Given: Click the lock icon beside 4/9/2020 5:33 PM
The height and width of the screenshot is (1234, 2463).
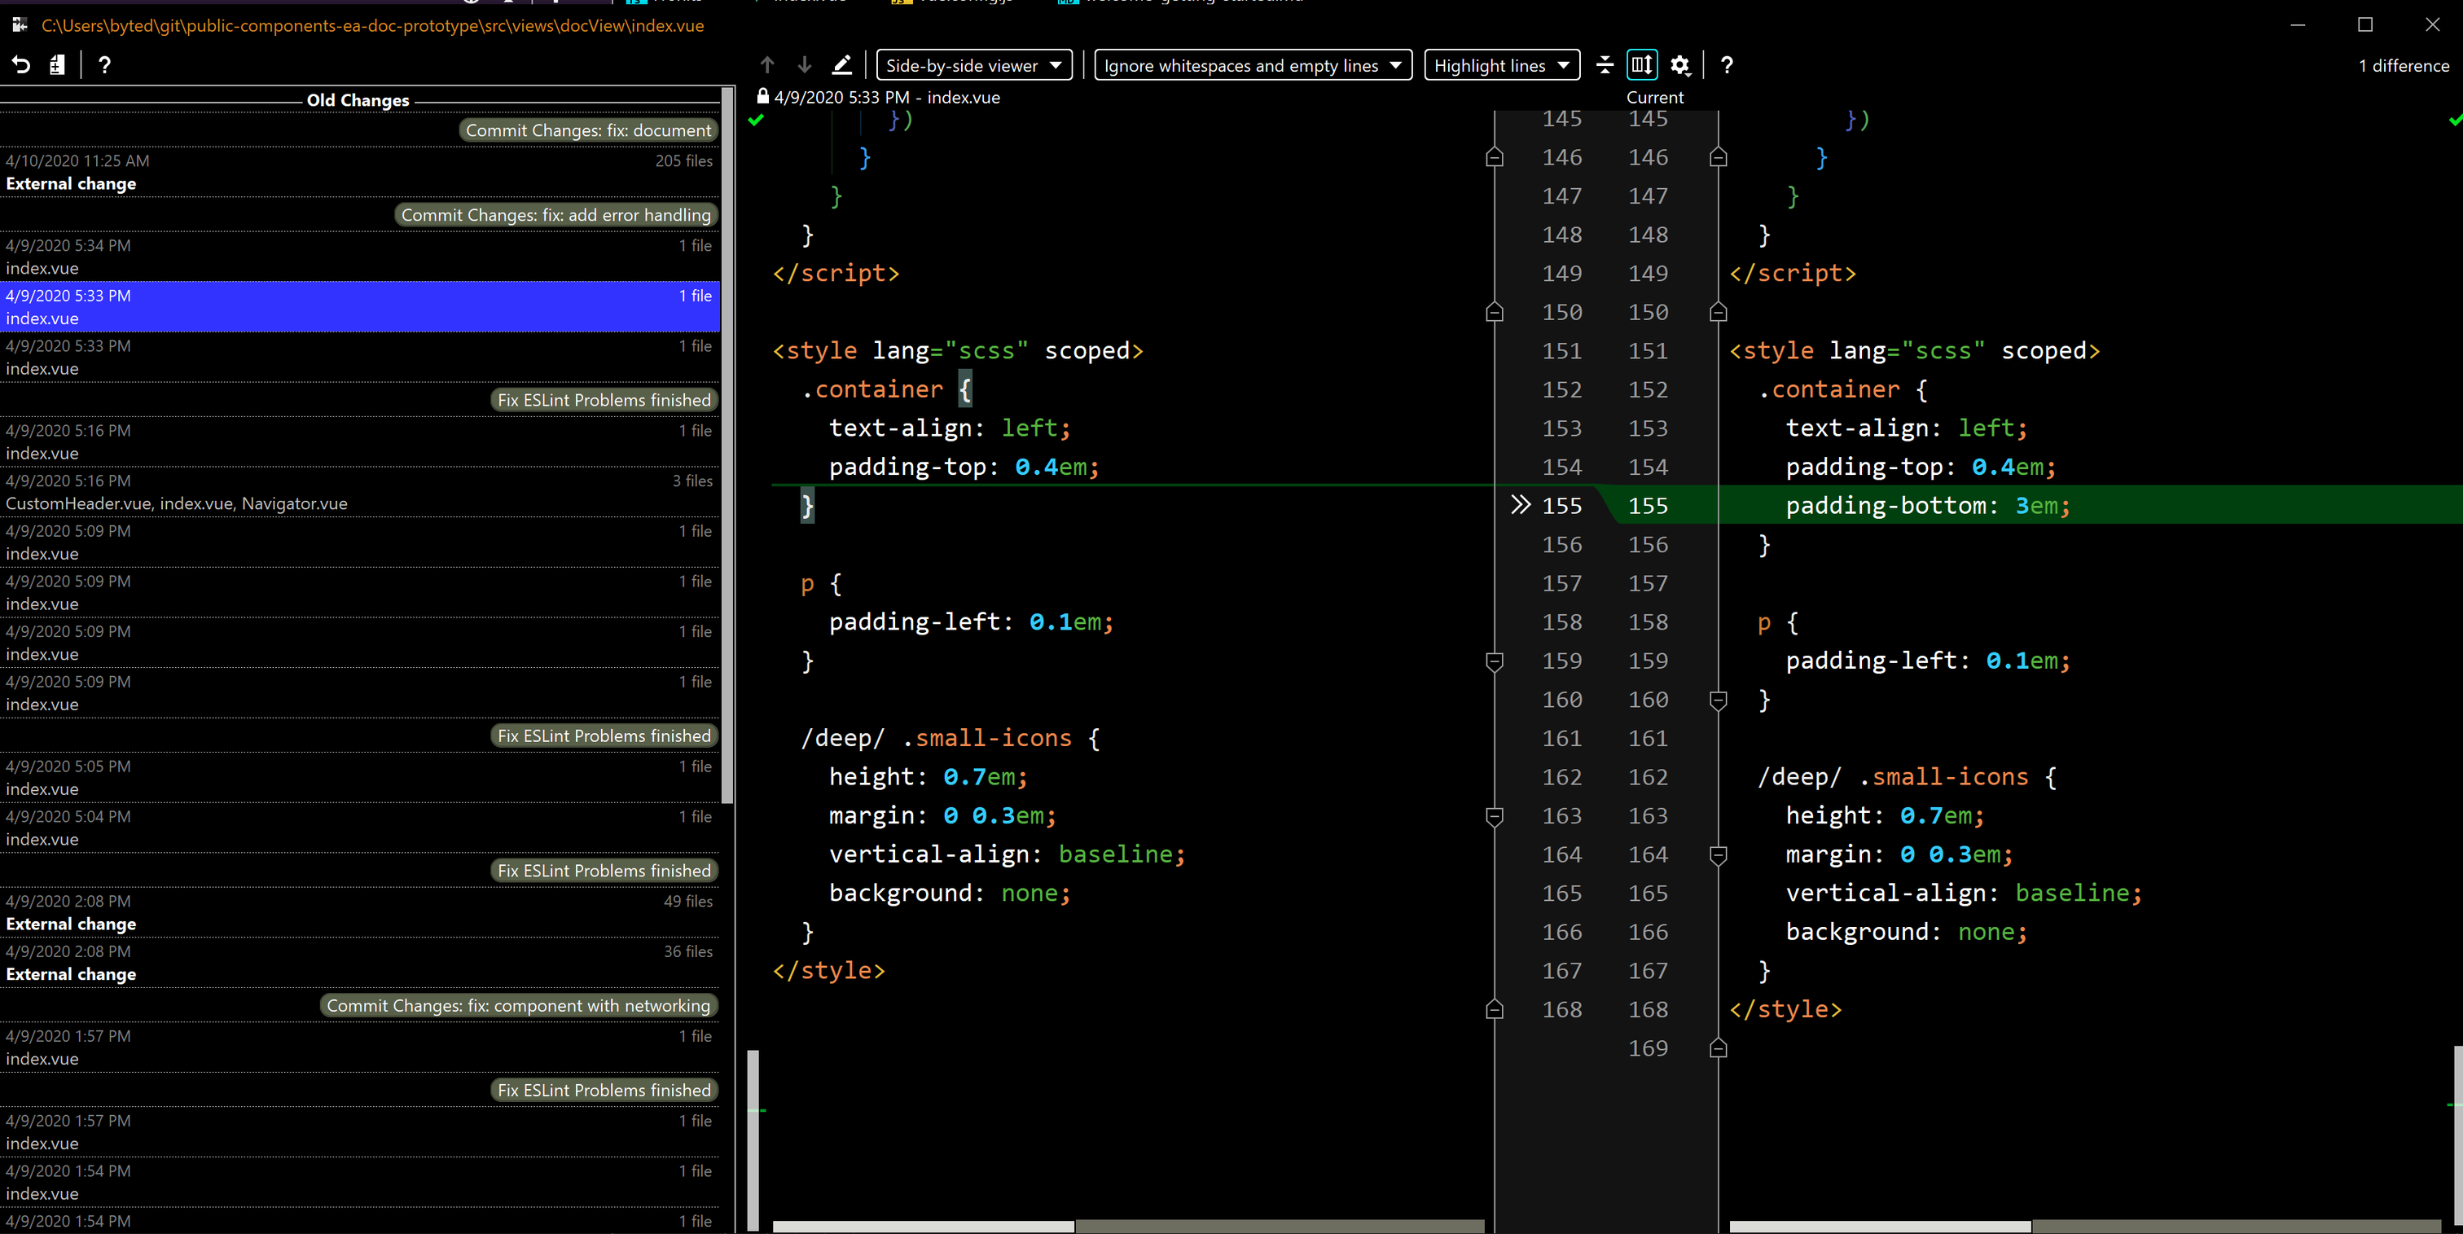Looking at the screenshot, I should pos(762,97).
